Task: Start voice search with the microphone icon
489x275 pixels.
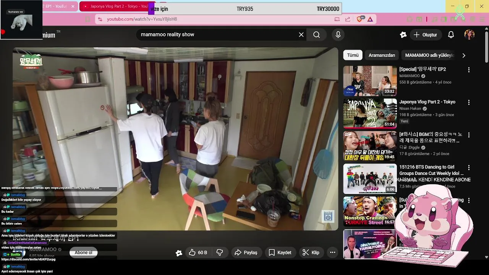Action: (338, 35)
